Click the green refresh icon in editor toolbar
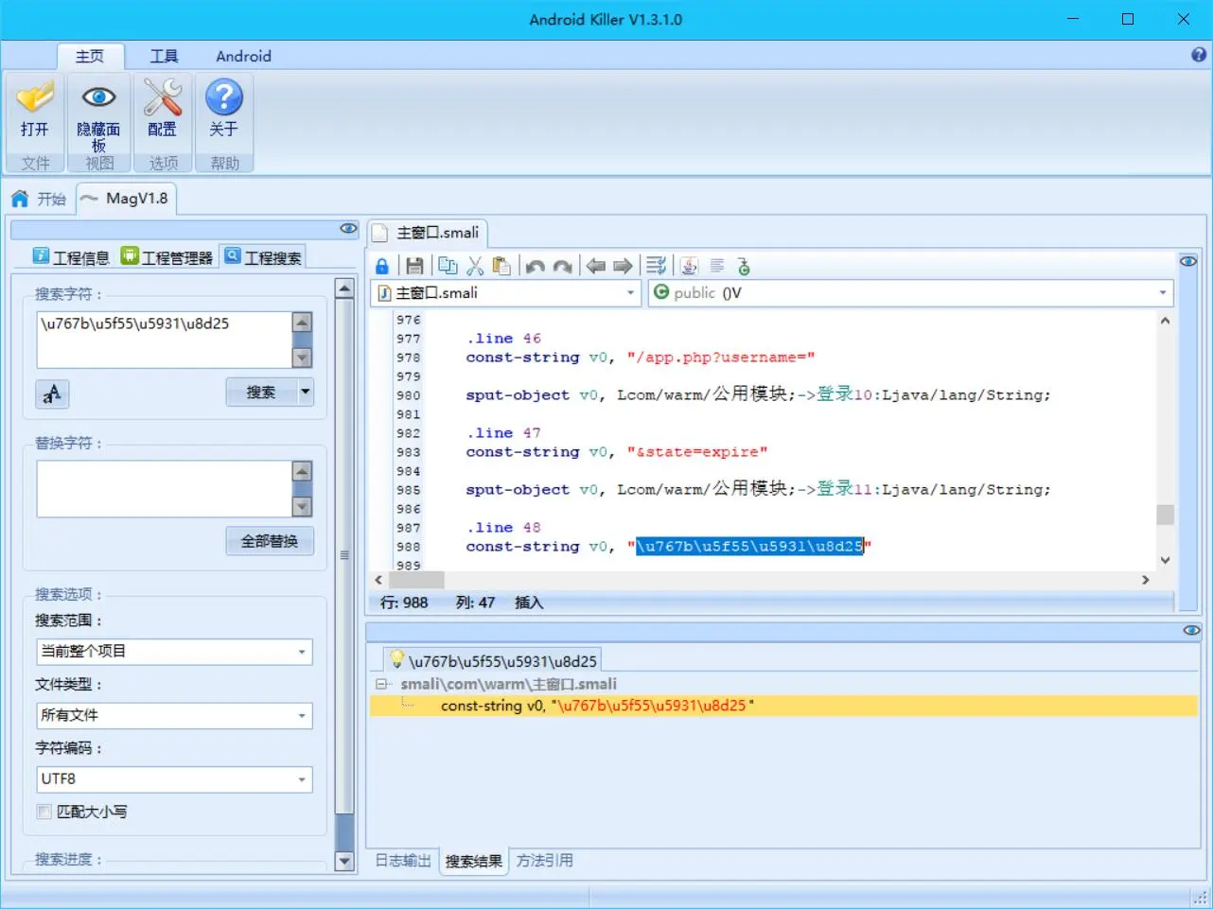This screenshot has height=909, width=1213. 744,267
